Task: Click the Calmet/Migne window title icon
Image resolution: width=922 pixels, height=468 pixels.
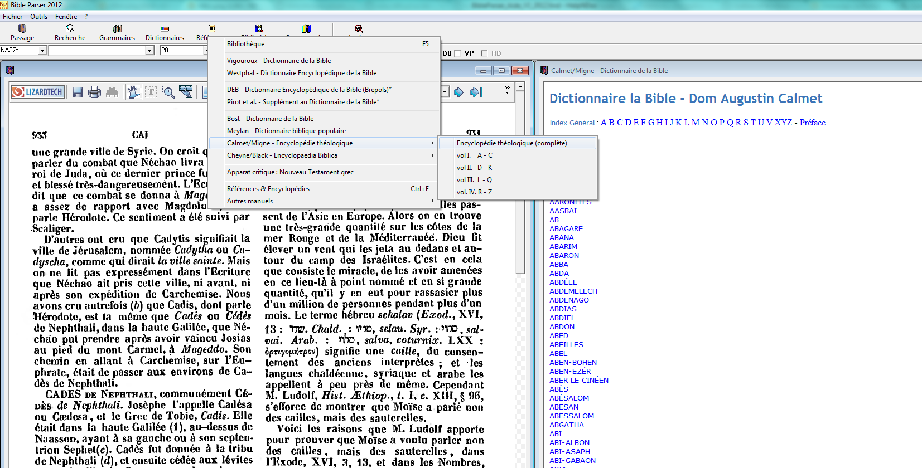Action: (x=544, y=70)
